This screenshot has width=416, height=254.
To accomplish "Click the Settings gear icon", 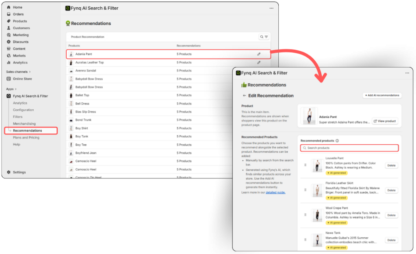I will pyautogui.click(x=9, y=172).
